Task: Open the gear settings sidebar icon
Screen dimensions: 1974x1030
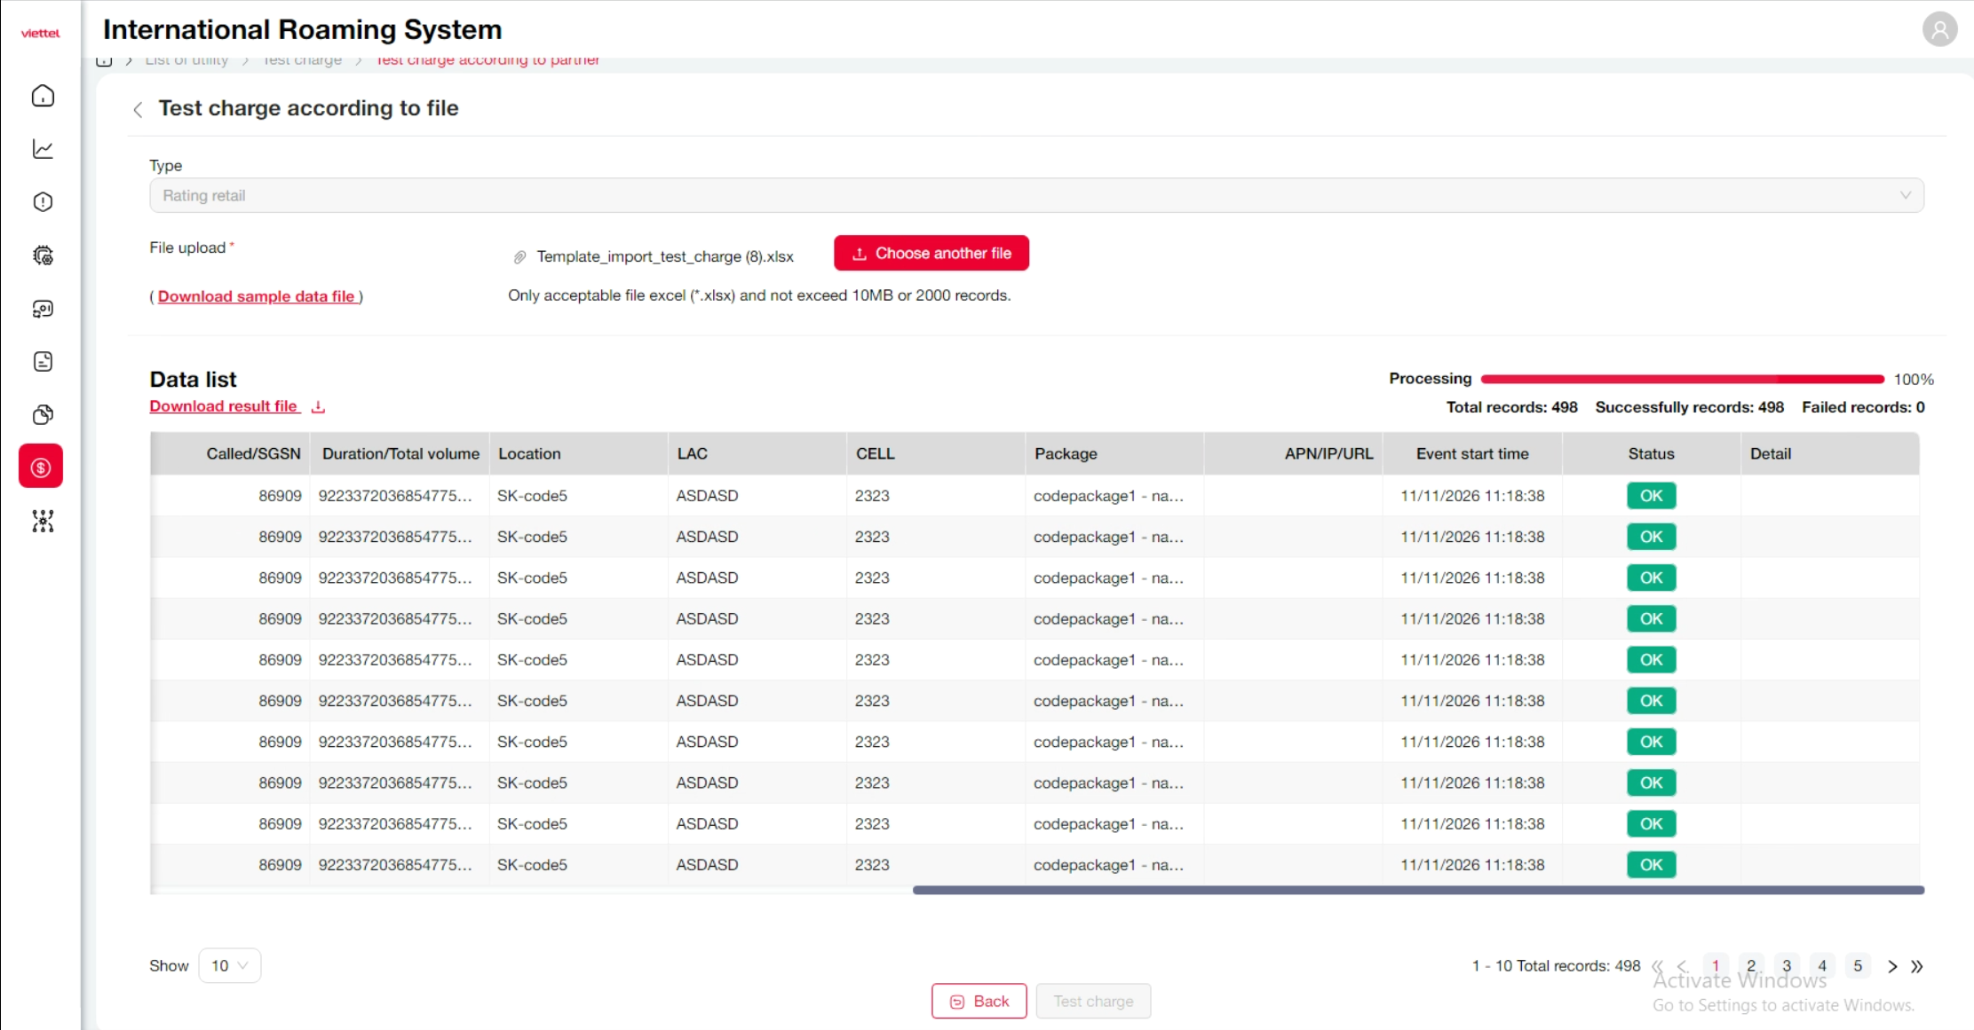Action: [x=43, y=256]
